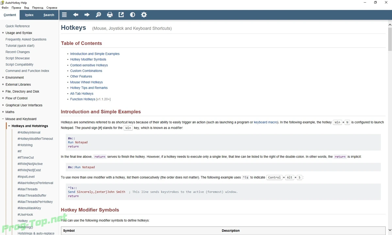This screenshot has height=235, width=392.
Task: Expand File, Directory and Disk node
Action: (x=3, y=92)
